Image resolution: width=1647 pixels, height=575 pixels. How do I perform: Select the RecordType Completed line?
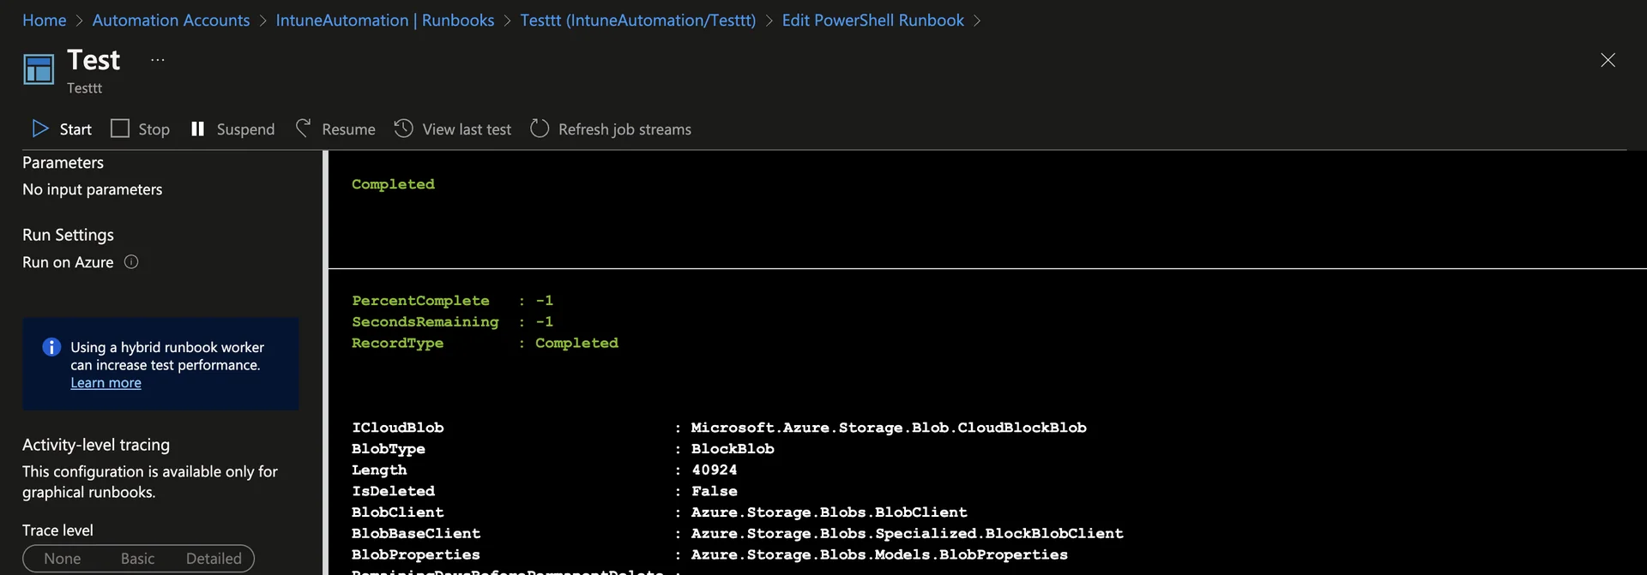485,343
